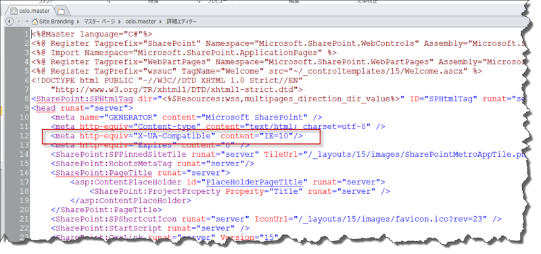Expand the arrow after Site Branding
This screenshot has width=541, height=254.
(78, 22)
